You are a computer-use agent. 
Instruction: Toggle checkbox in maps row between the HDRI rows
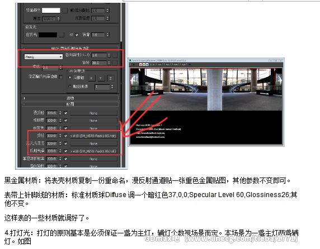point(65,143)
